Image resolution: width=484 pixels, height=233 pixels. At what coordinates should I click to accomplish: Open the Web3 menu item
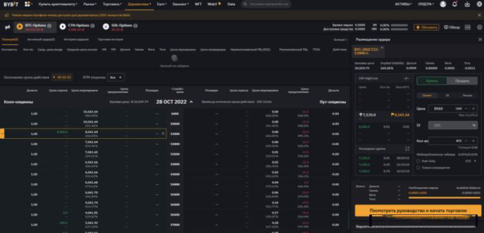(x=214, y=5)
